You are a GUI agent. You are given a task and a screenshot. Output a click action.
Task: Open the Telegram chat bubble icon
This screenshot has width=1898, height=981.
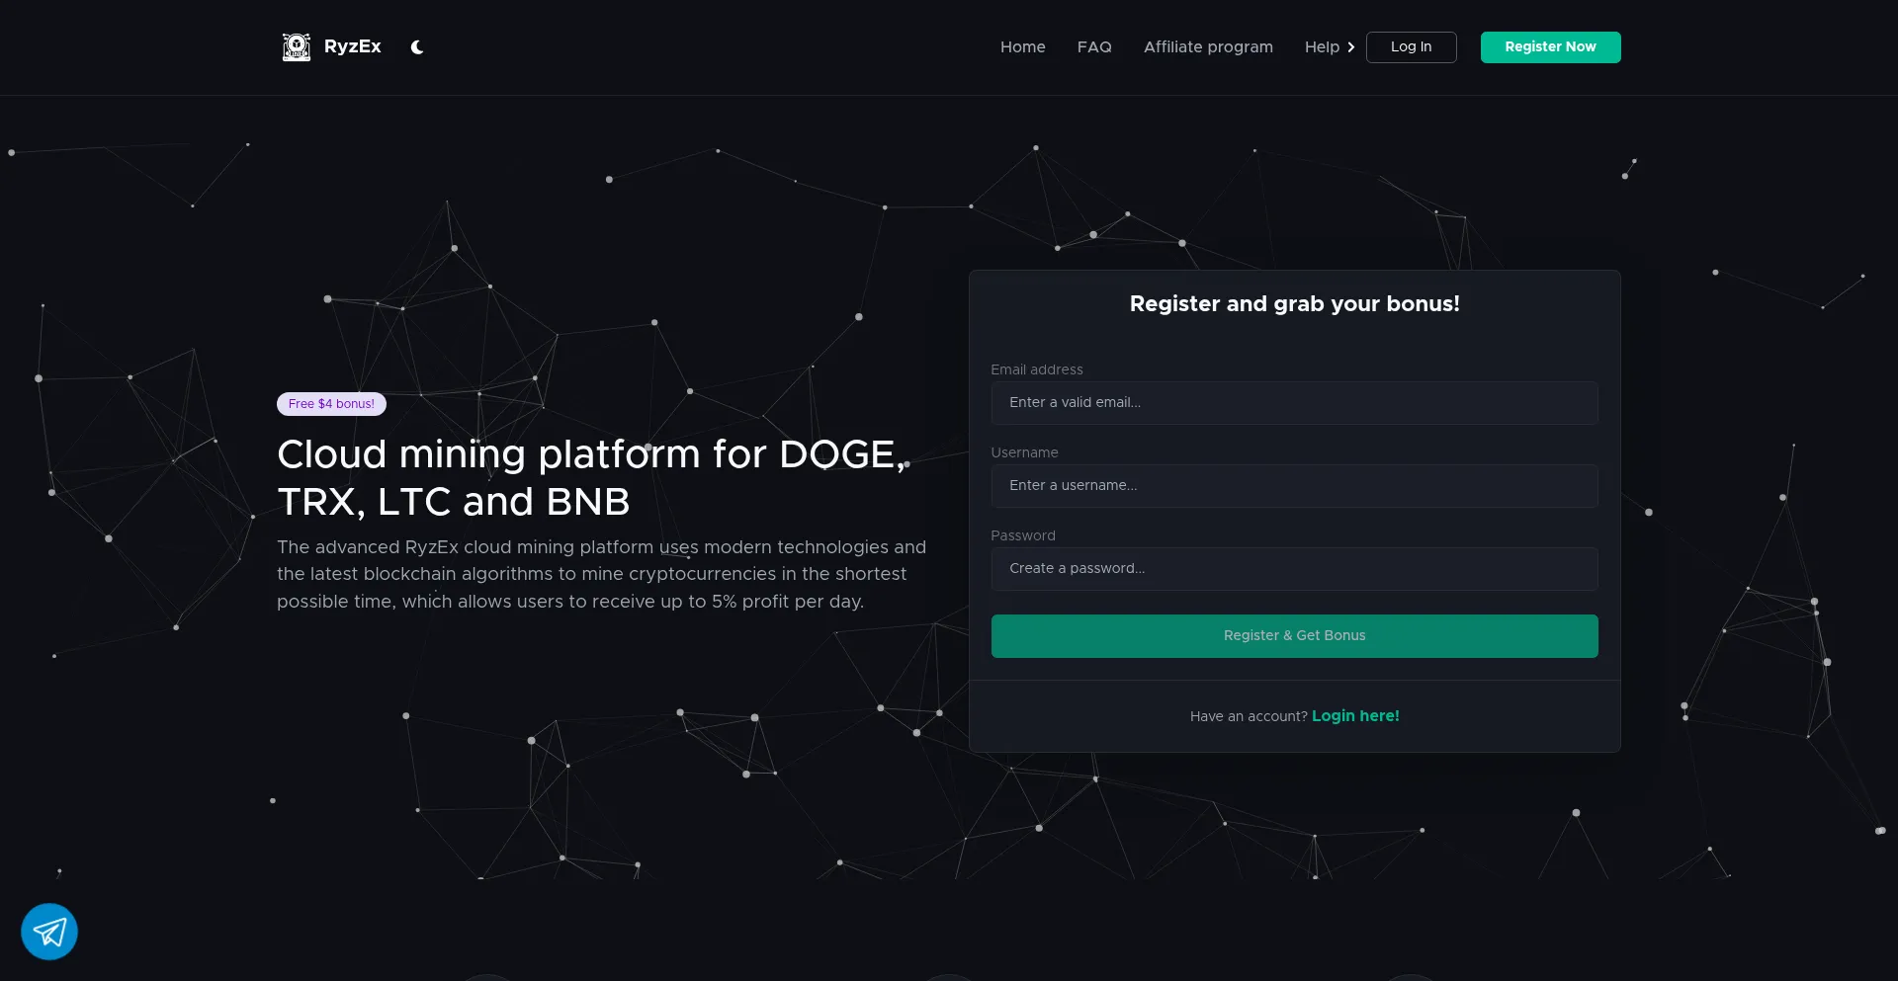tap(49, 932)
